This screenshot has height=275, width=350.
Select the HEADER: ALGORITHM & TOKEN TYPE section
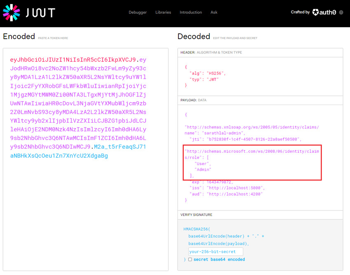211,52
